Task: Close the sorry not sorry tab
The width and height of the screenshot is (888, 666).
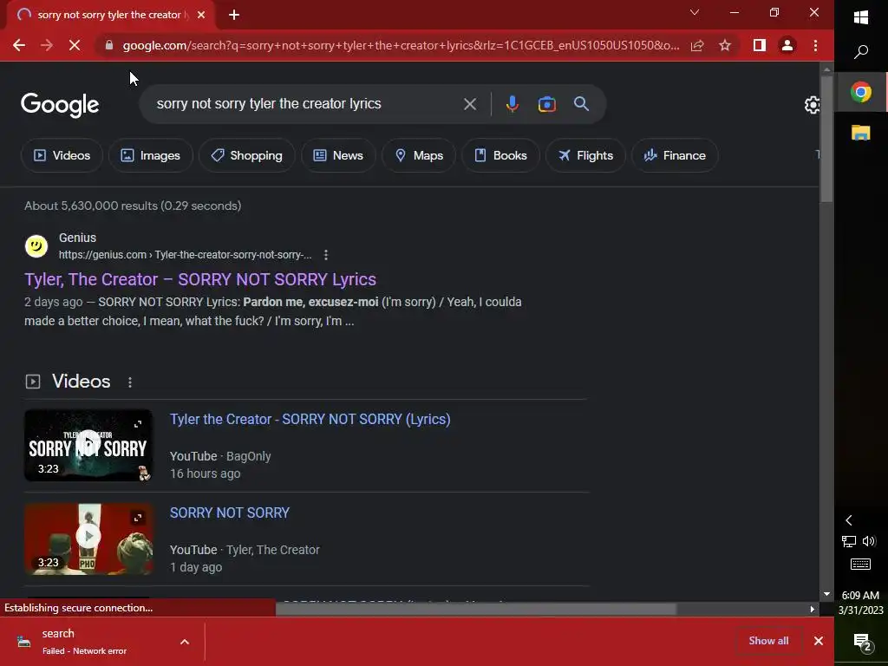Action: (x=201, y=15)
